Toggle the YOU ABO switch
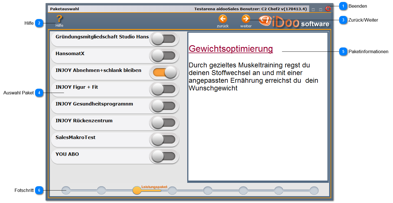 pos(164,156)
